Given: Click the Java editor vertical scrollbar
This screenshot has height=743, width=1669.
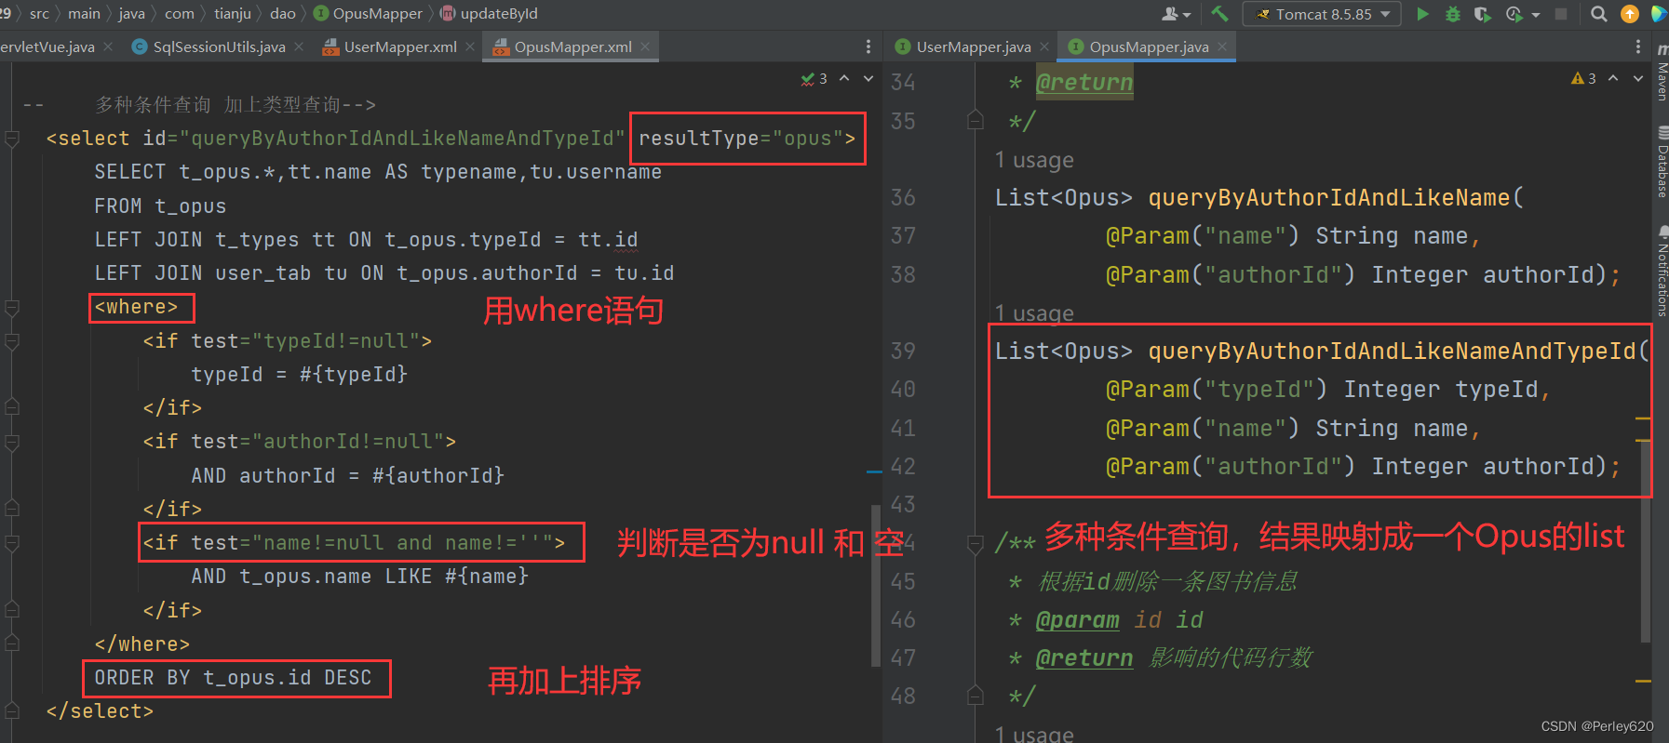Looking at the screenshot, I should click(1645, 542).
